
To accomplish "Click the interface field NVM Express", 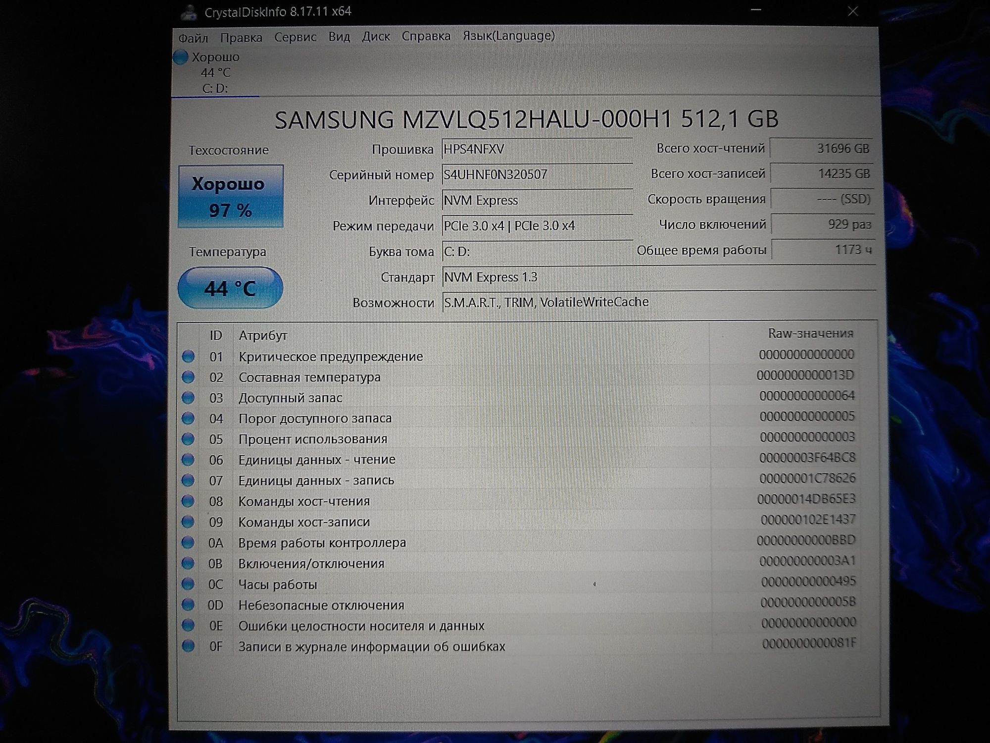I will (x=537, y=201).
